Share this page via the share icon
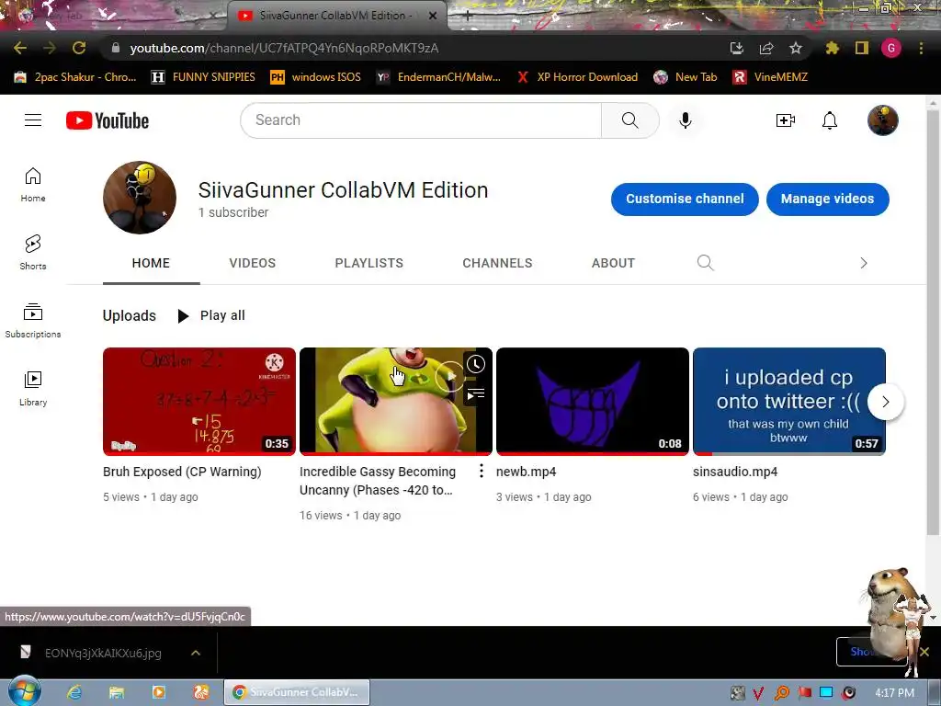The height and width of the screenshot is (706, 941). (766, 48)
